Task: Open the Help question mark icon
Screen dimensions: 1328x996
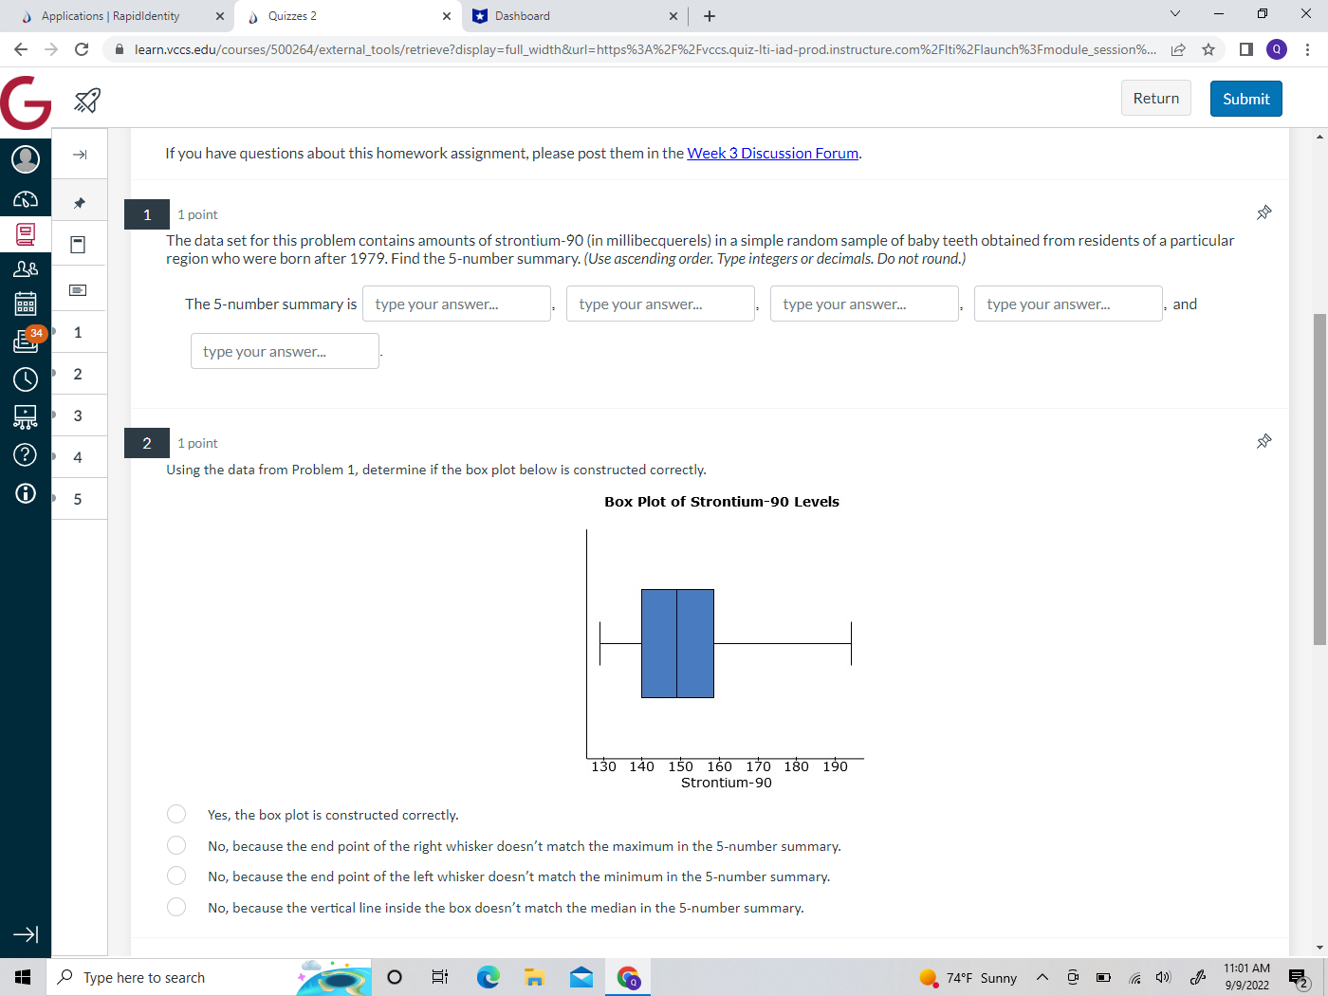Action: click(25, 454)
